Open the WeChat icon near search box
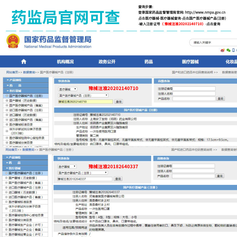237x237 pixels. click(228, 50)
